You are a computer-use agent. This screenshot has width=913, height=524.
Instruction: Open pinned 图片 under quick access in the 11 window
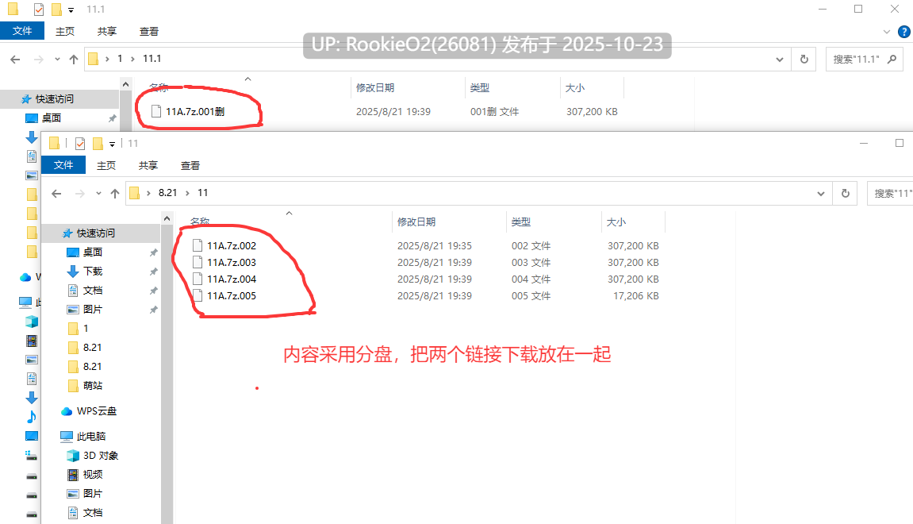click(x=93, y=309)
